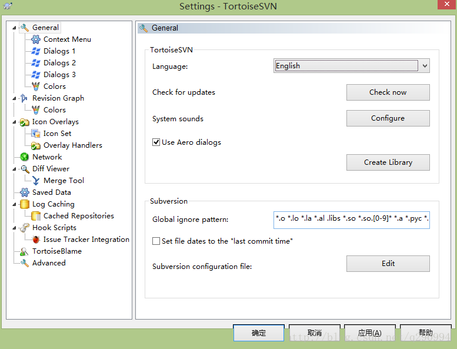Collapse the Log Caching tree node
The height and width of the screenshot is (349, 457).
[14, 204]
